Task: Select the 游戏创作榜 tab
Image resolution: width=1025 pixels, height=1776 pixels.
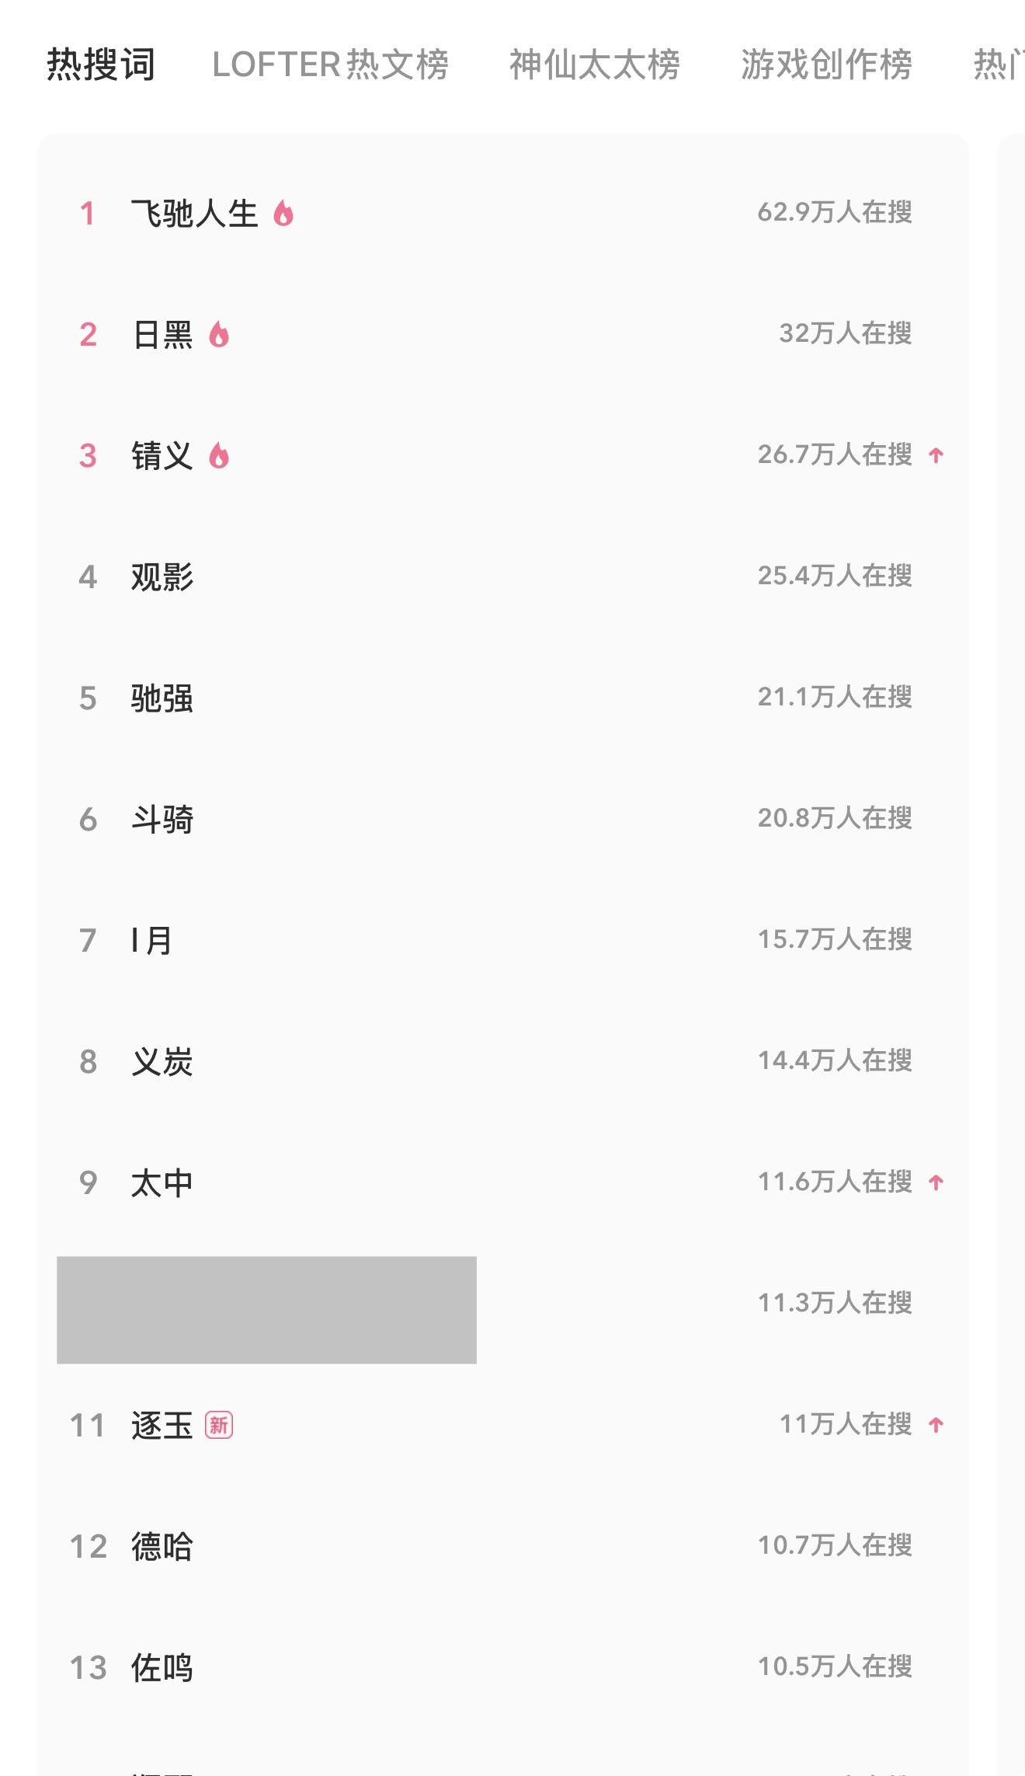Action: [826, 64]
